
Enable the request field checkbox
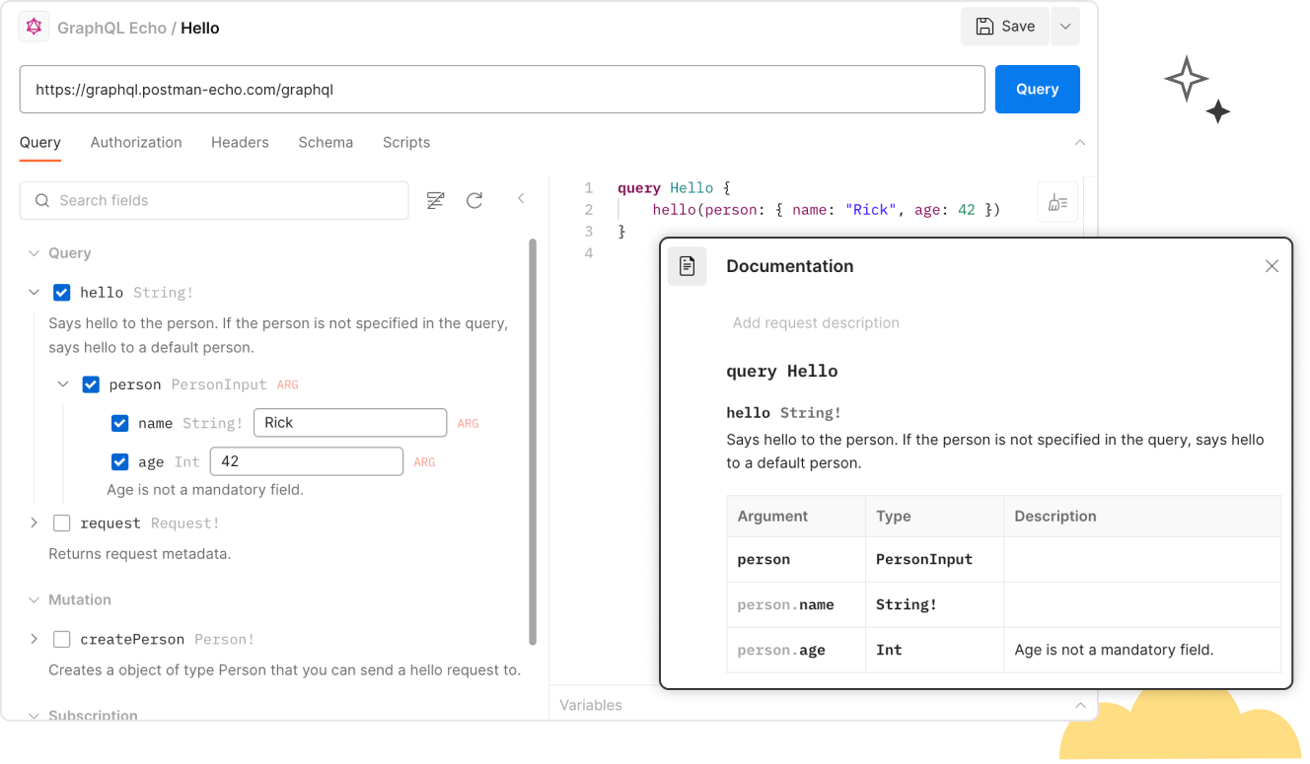[61, 522]
